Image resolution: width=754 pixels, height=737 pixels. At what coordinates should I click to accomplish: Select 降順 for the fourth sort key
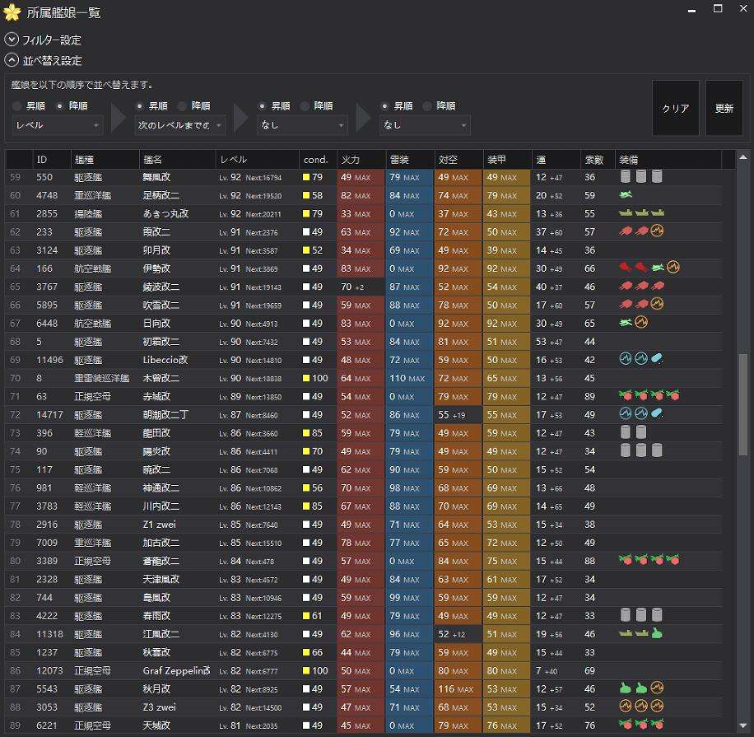click(427, 106)
